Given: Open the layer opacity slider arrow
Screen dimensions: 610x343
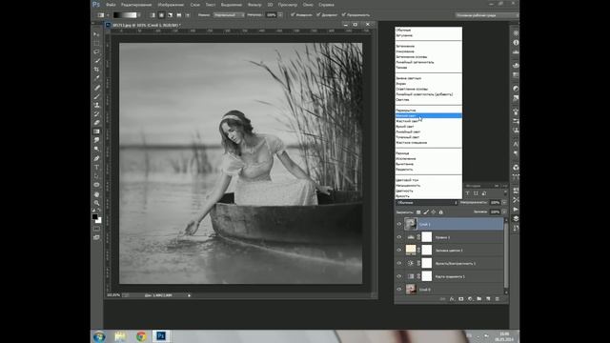Looking at the screenshot, I should (x=504, y=203).
